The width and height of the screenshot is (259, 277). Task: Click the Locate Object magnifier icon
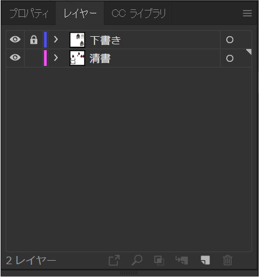(x=137, y=260)
